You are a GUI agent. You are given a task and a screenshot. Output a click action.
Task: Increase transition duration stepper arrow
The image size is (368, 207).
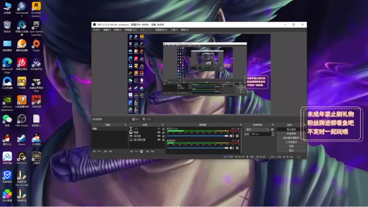273,133
